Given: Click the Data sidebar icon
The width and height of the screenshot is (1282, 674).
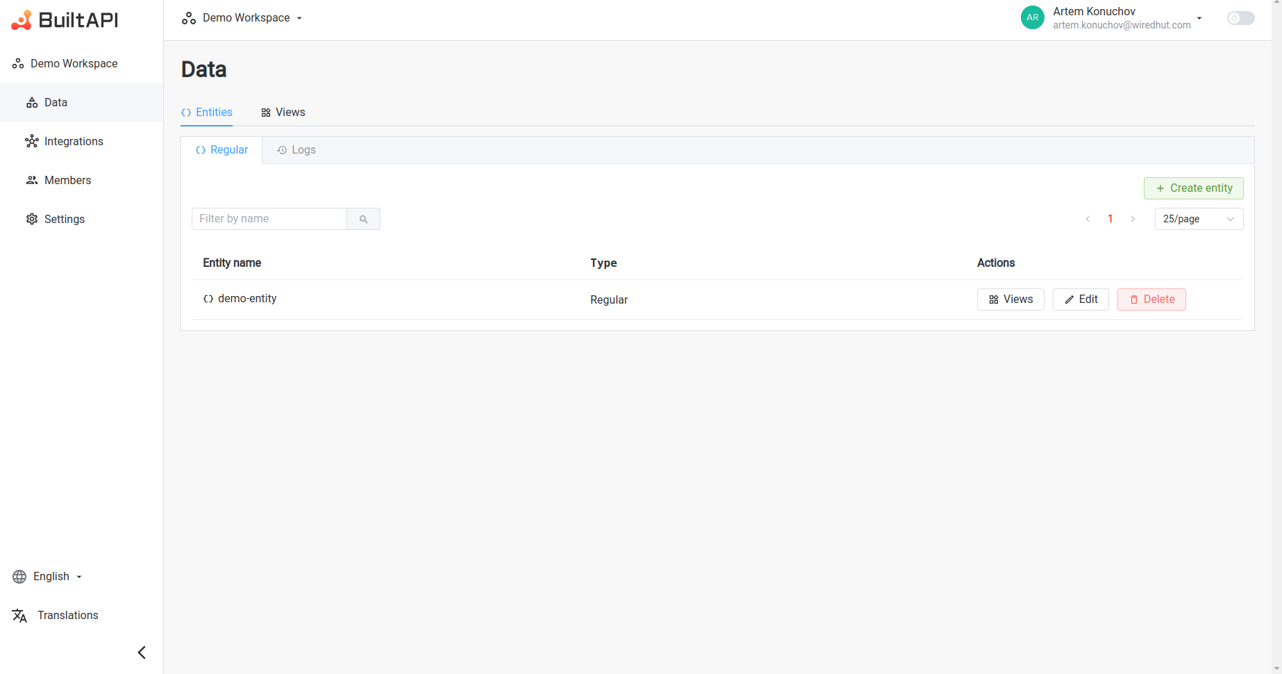Looking at the screenshot, I should pos(32,102).
